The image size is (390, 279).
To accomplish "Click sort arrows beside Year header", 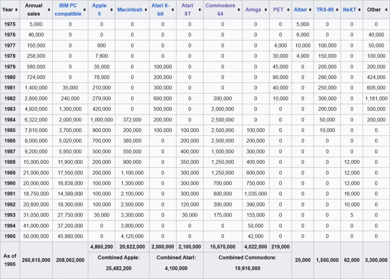I will 16,10.
